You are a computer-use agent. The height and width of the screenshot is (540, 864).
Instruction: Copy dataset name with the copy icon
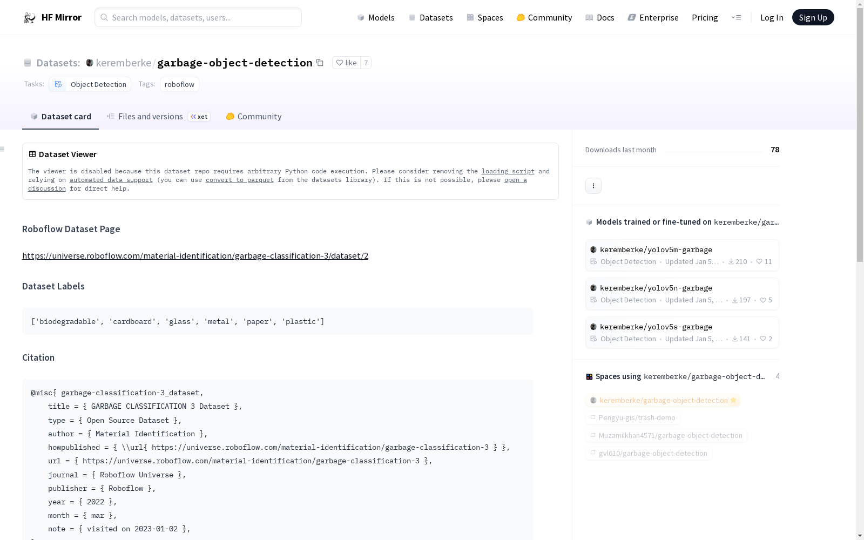(320, 63)
